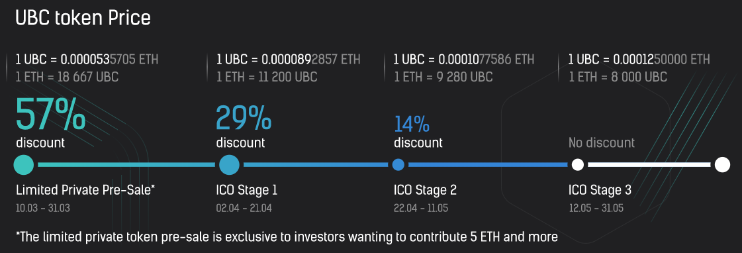Select the ICO Stage 1 timeline circle
The image size is (742, 253).
click(230, 164)
